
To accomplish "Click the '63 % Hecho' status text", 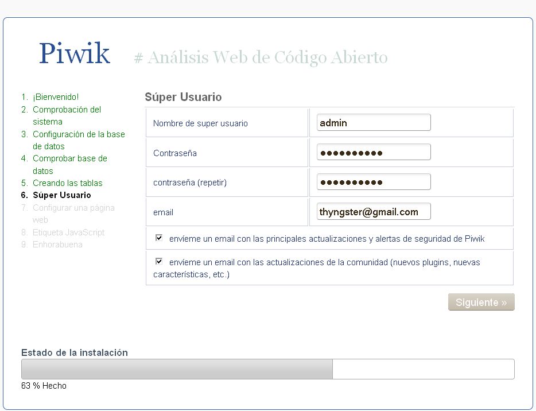I will [x=44, y=386].
